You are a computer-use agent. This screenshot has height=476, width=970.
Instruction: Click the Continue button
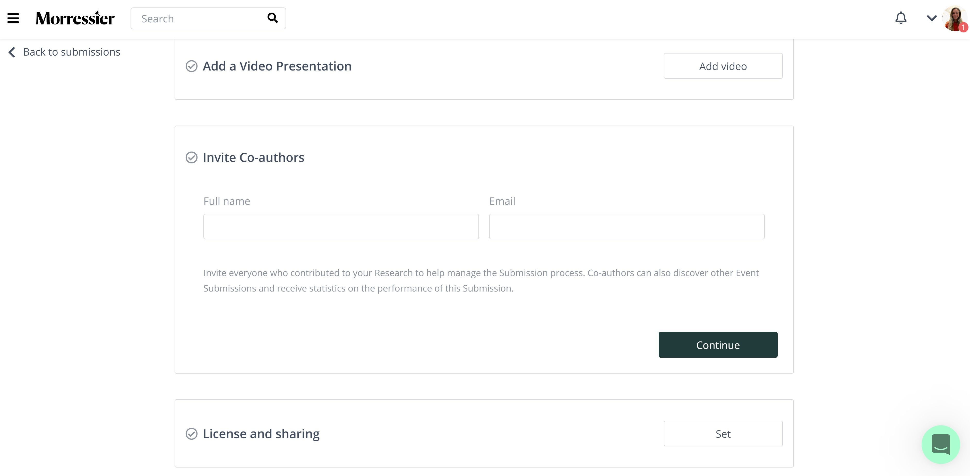[718, 345]
